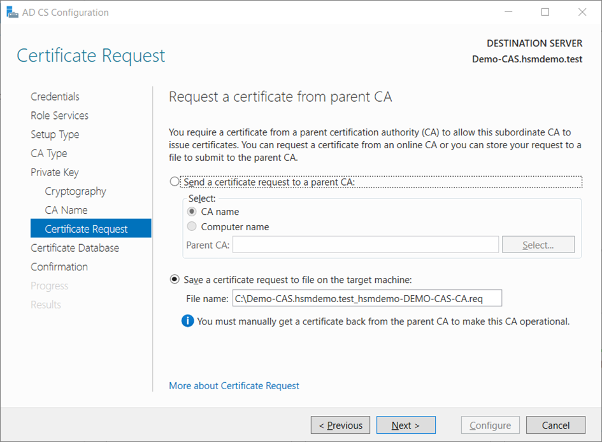602x442 pixels.
Task: Jump to the Certificate Database step
Action: (x=75, y=248)
